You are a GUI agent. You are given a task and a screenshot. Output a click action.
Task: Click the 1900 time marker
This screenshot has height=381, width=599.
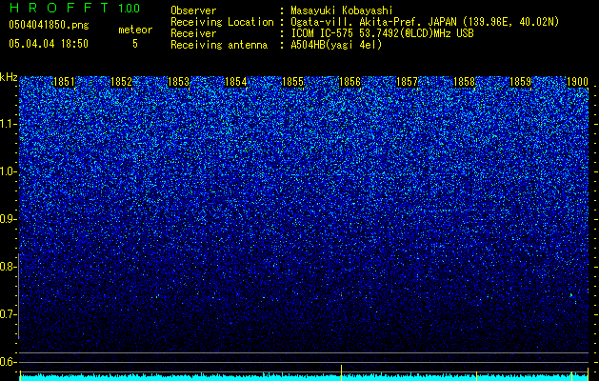click(577, 82)
